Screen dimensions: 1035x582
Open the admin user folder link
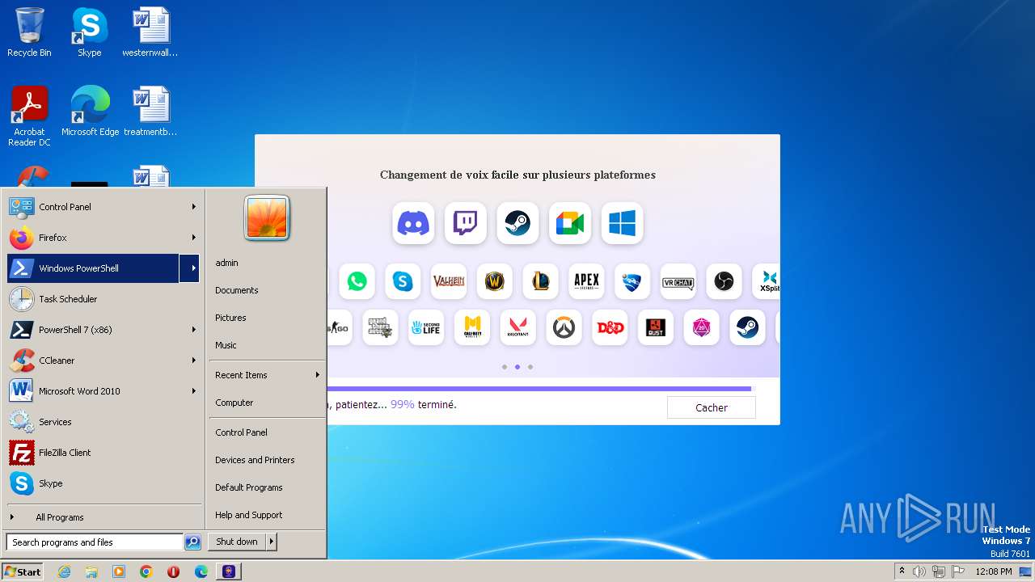pos(267,263)
